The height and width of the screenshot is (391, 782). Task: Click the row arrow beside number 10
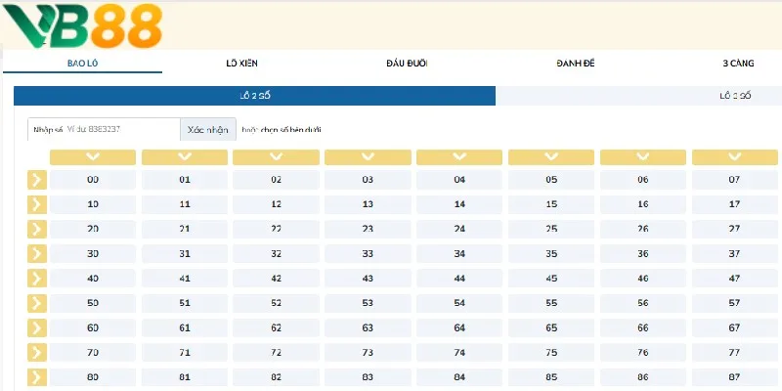[x=38, y=204]
